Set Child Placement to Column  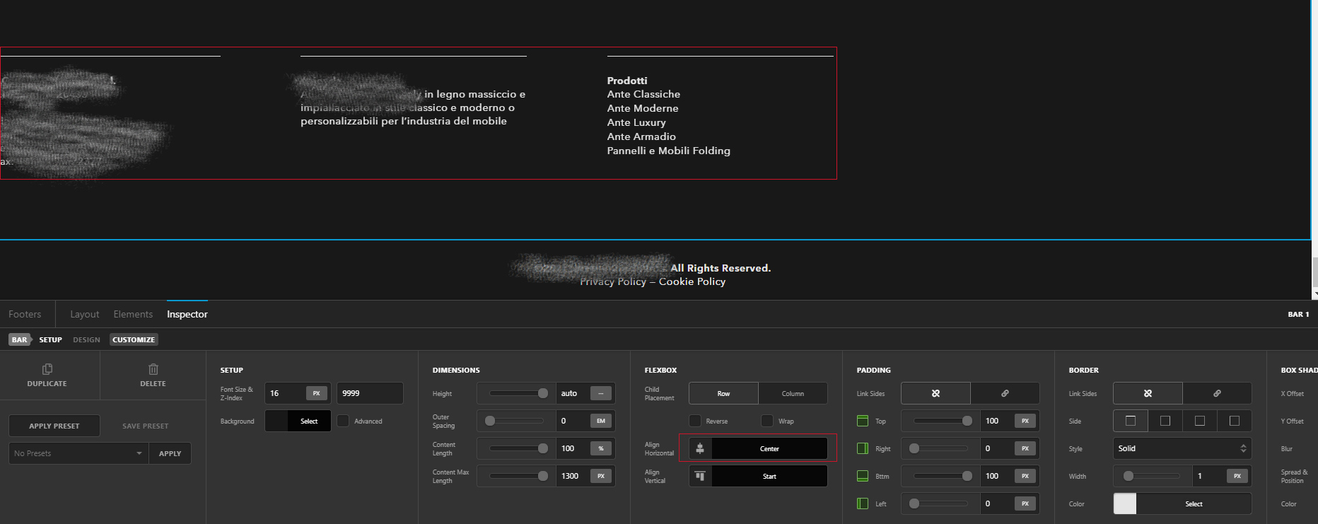coord(793,393)
